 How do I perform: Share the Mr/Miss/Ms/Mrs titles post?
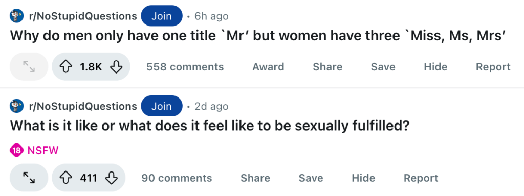pyautogui.click(x=327, y=67)
